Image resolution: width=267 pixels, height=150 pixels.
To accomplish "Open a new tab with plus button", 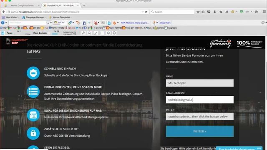I will pyautogui.click(x=84, y=5).
